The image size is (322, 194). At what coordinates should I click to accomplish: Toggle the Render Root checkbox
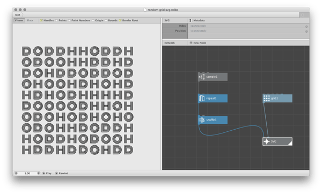(x=120, y=20)
